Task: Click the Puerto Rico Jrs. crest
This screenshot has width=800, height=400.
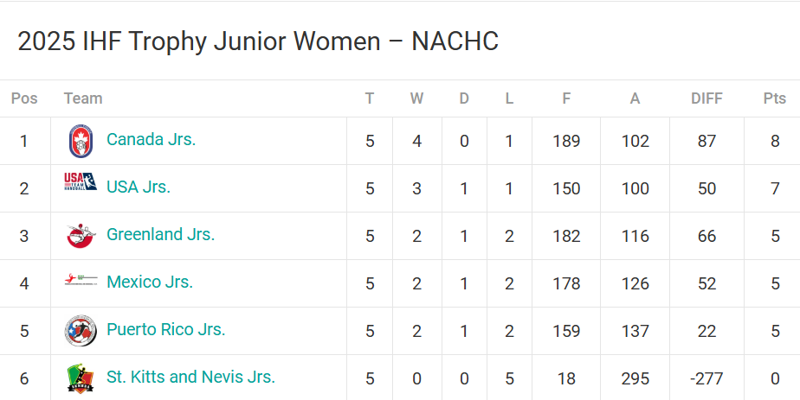Action: pos(81,331)
